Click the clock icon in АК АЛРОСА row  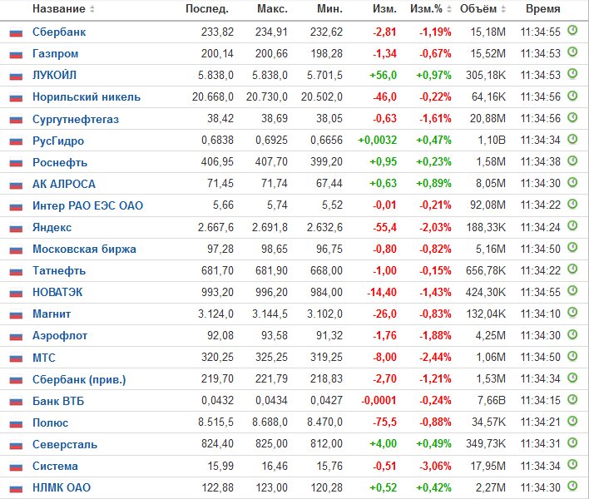point(572,182)
